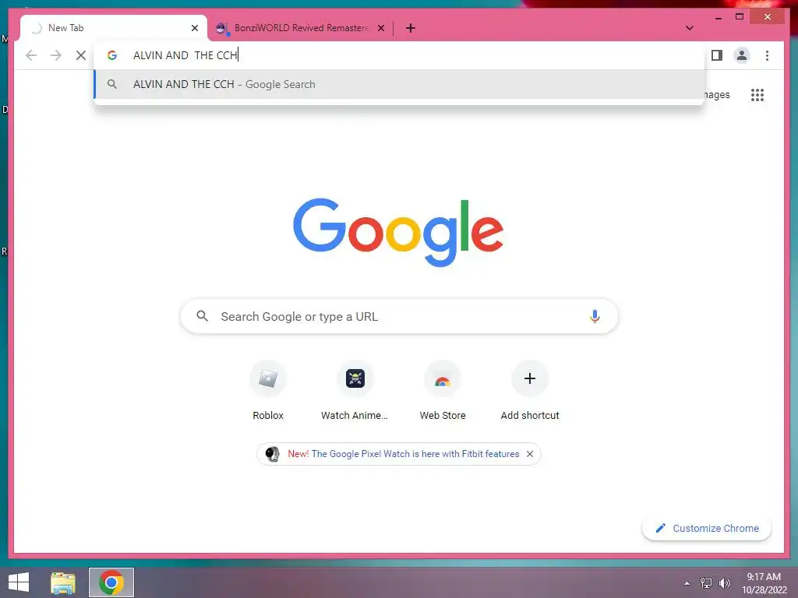Click the magnifier icon in the search box
The width and height of the screenshot is (798, 598).
pyautogui.click(x=202, y=316)
